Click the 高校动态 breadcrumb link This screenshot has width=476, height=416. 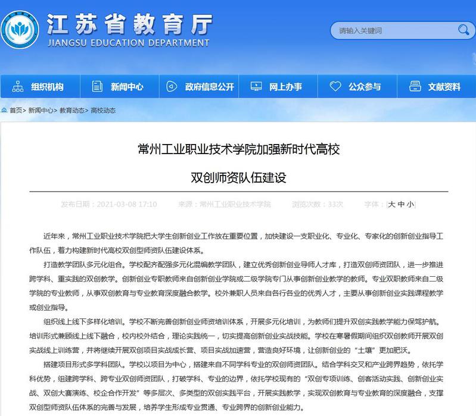click(x=103, y=110)
